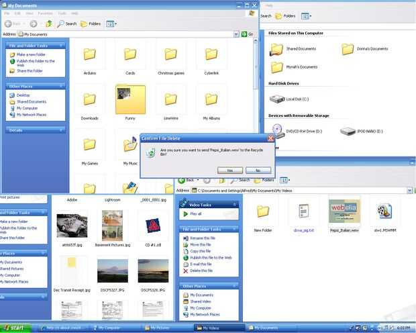Switch to My Pictures from the taskbar
The width and height of the screenshot is (416, 333).
168,328
